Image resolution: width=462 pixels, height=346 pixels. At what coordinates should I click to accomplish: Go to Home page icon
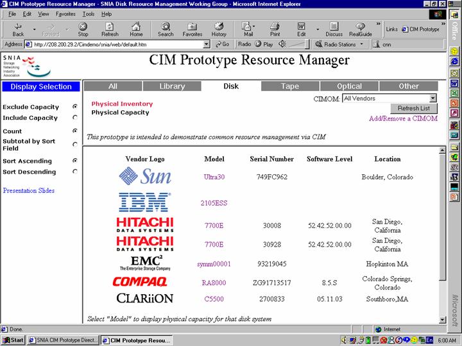click(x=136, y=29)
